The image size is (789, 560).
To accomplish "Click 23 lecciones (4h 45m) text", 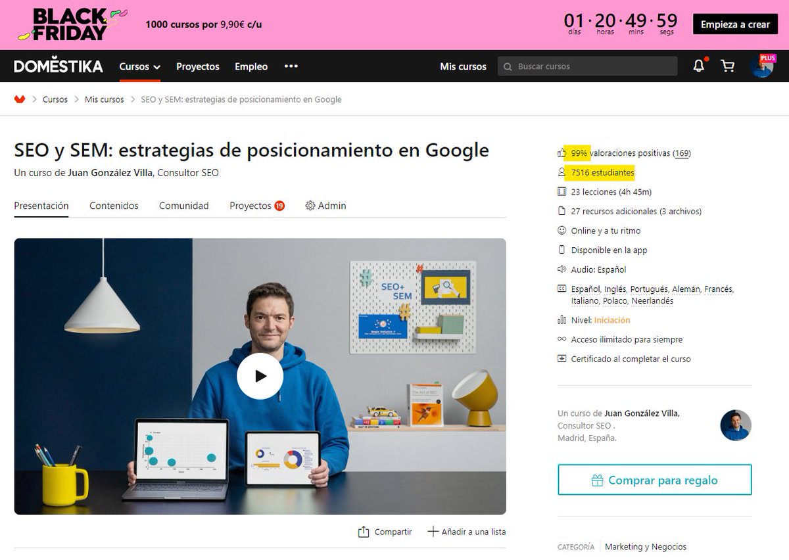I will (611, 192).
